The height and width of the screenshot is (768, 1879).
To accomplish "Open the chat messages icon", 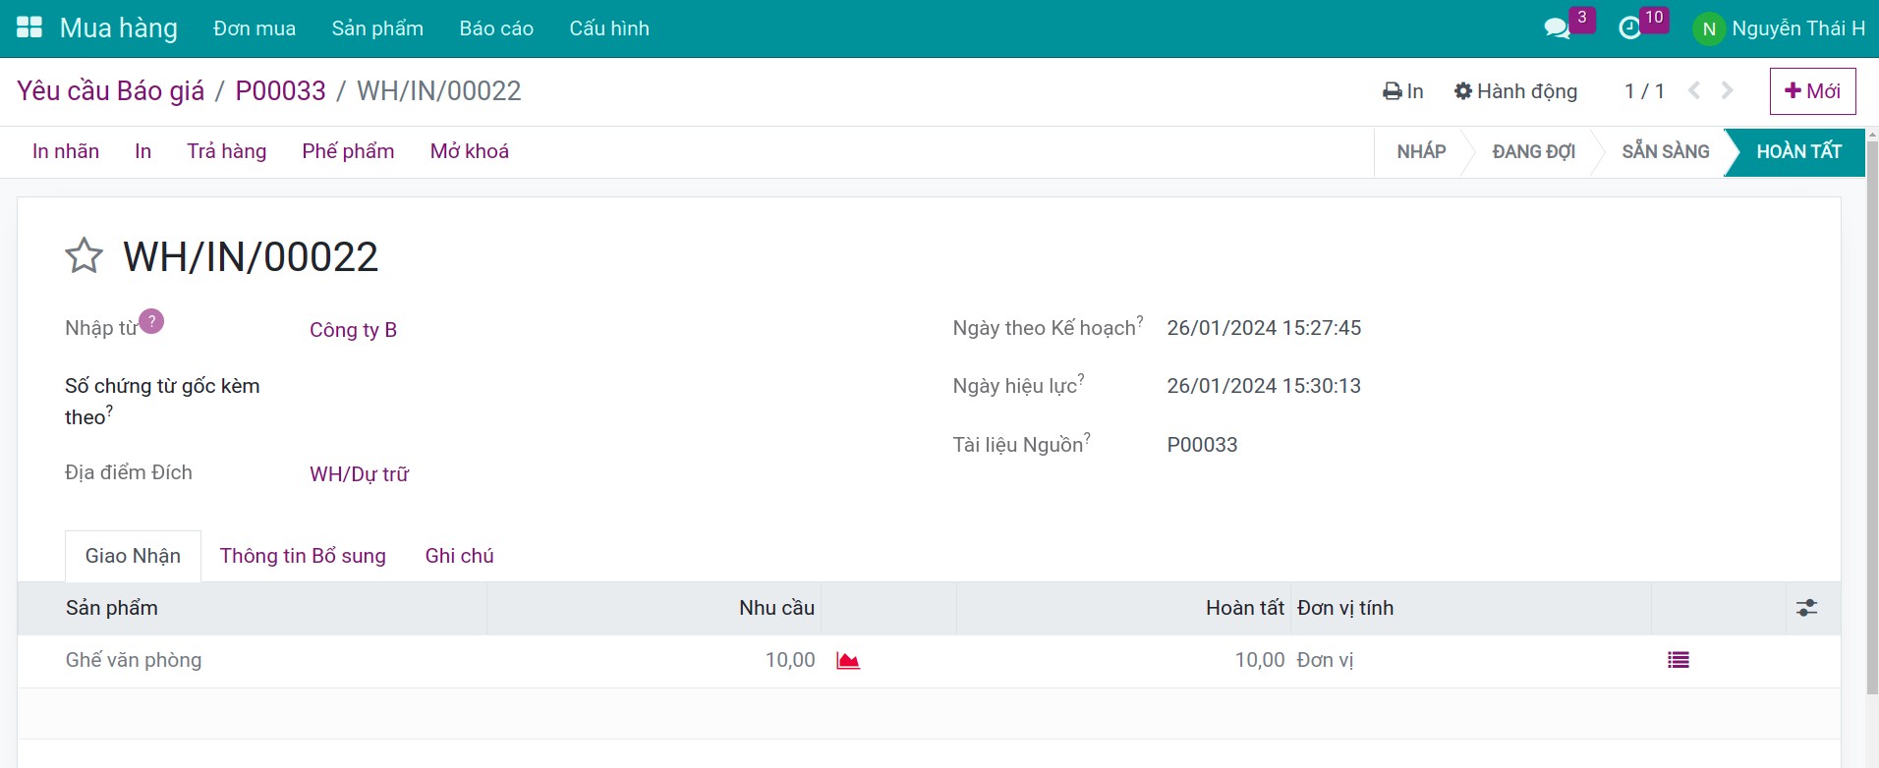I will click(x=1557, y=28).
